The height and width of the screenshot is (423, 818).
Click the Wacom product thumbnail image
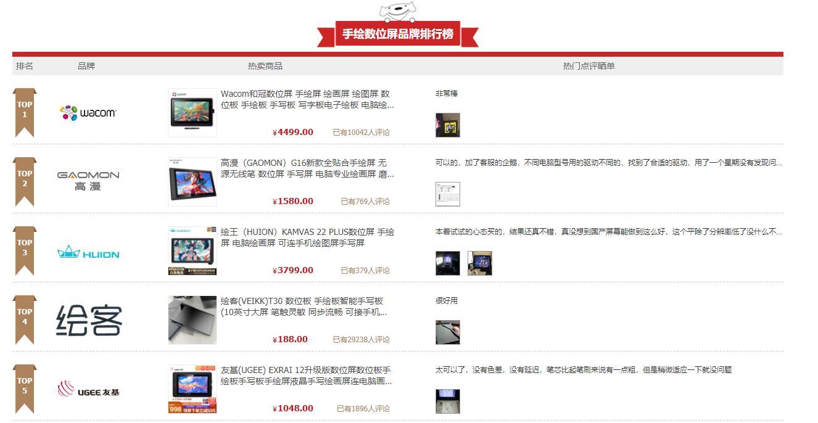[192, 112]
